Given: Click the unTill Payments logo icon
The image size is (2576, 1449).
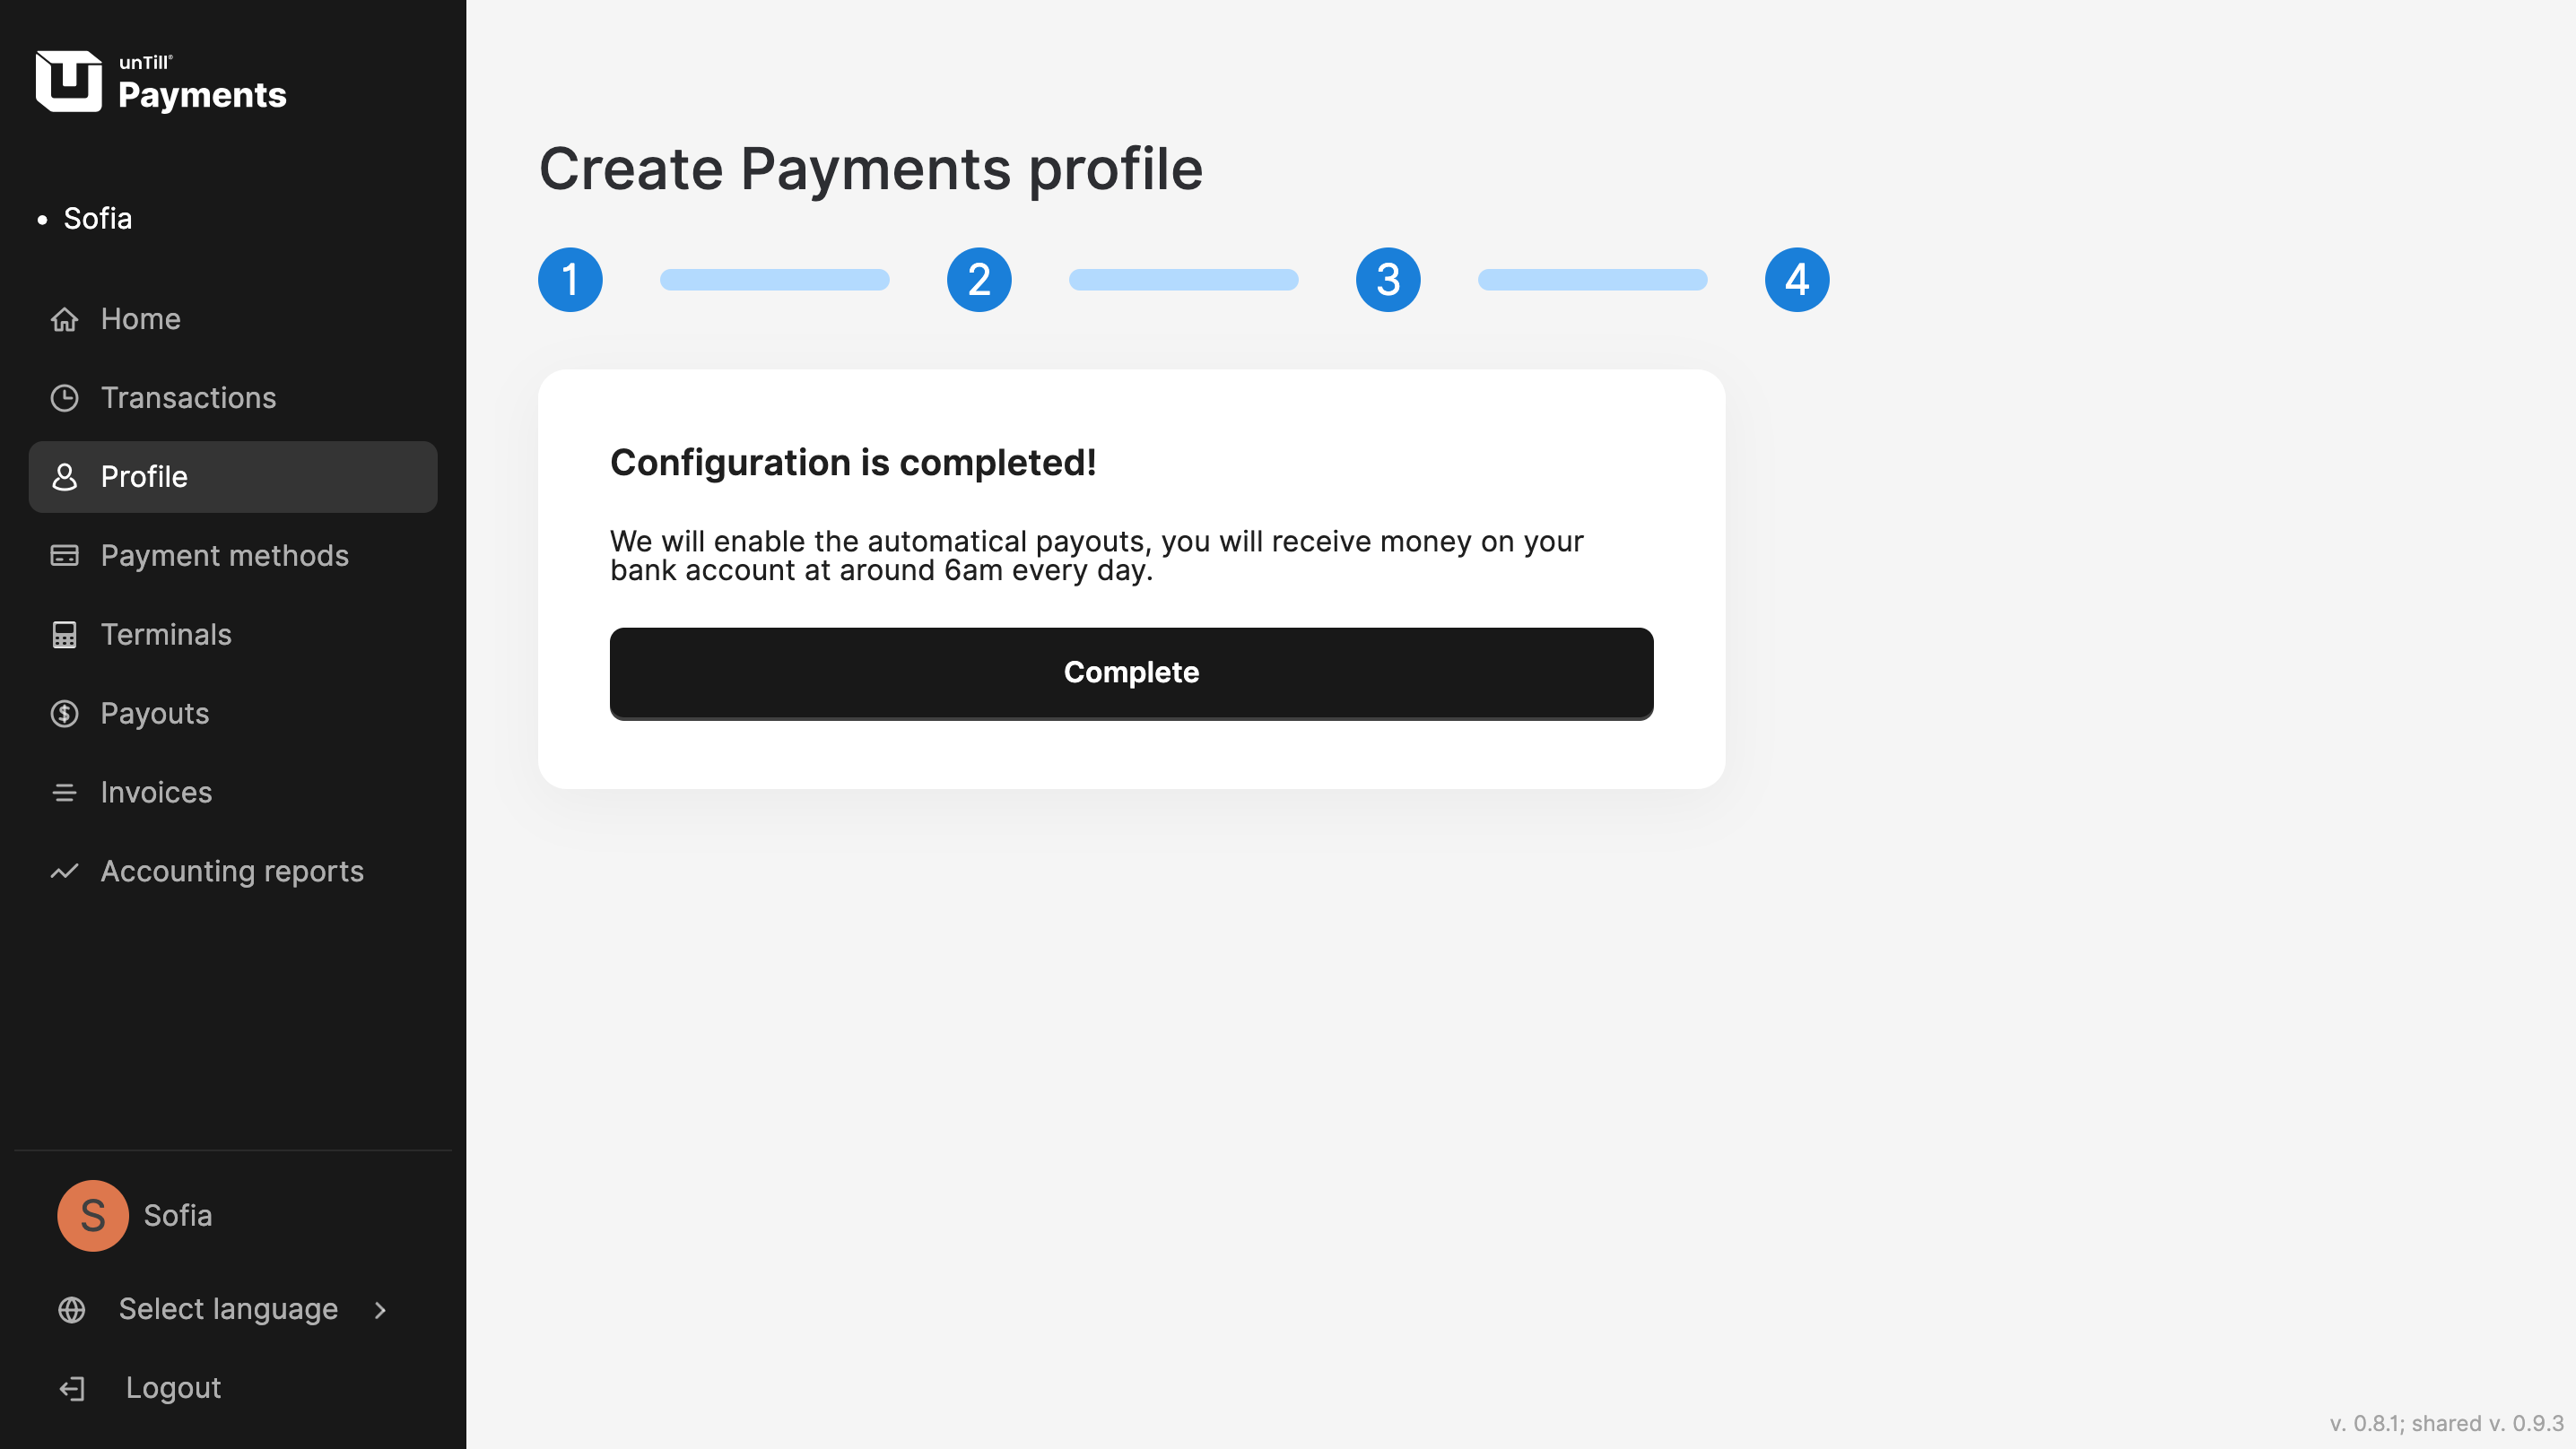Looking at the screenshot, I should click(x=68, y=81).
